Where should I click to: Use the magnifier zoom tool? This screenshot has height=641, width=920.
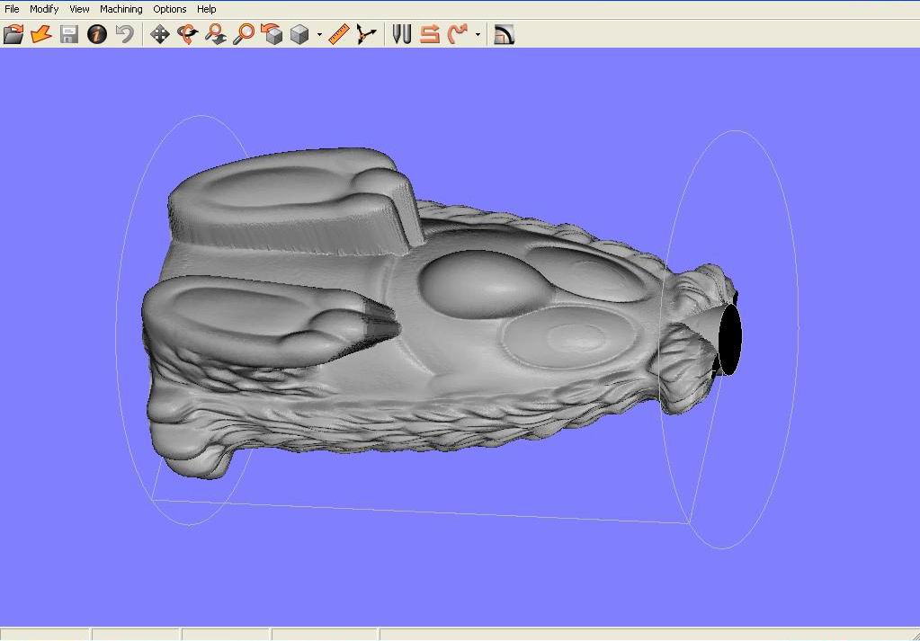click(x=243, y=34)
